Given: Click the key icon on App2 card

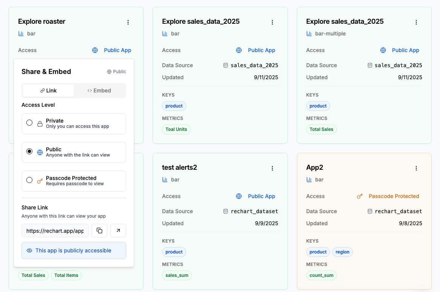Looking at the screenshot, I should (x=360, y=196).
